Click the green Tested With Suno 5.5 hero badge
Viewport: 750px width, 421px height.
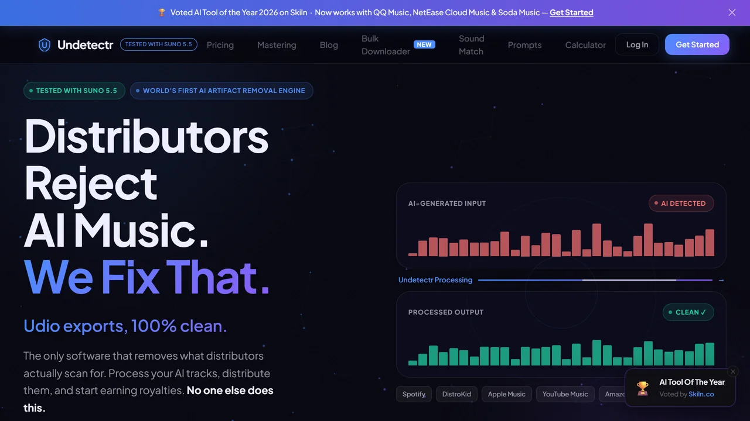point(74,91)
